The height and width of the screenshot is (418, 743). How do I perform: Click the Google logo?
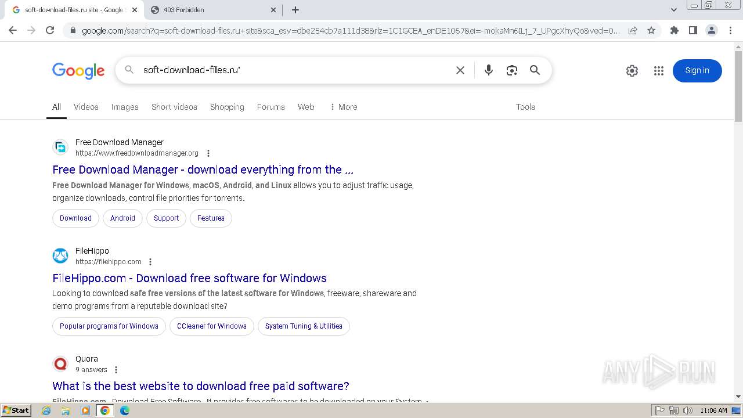[x=78, y=71]
